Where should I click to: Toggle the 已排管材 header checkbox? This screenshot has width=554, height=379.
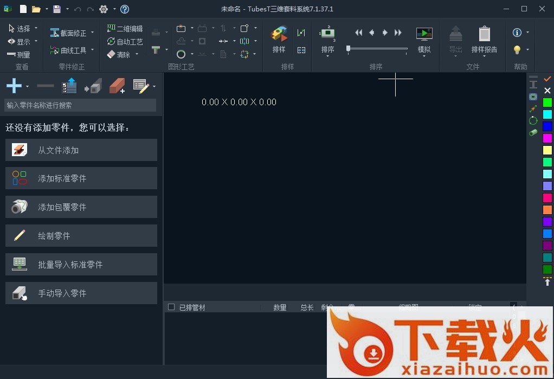[171, 307]
